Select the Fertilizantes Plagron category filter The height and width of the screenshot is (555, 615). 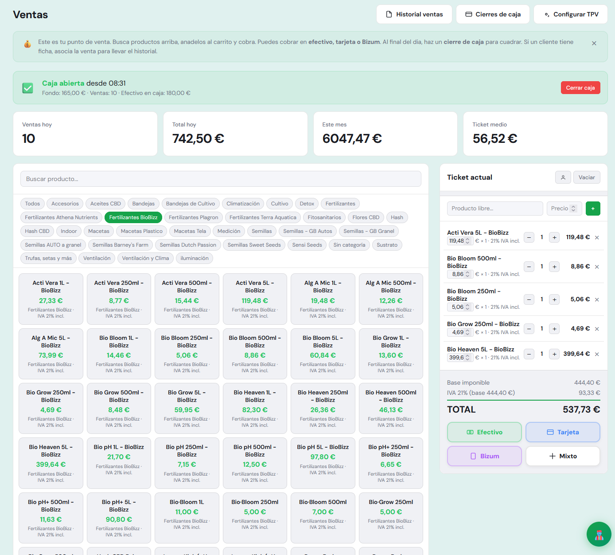tap(193, 217)
